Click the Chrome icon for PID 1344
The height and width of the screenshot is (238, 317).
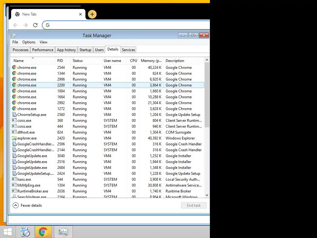(14, 73)
